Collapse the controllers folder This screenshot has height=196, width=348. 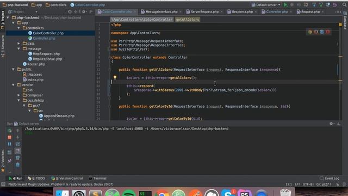tap(18, 28)
